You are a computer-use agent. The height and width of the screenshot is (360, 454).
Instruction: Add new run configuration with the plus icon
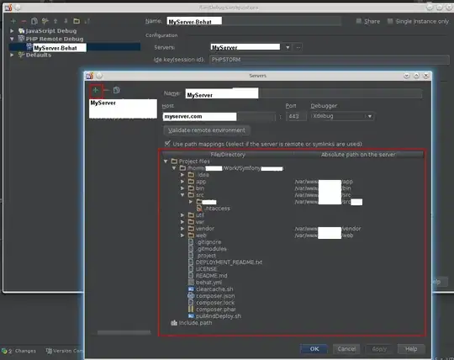coord(13,21)
